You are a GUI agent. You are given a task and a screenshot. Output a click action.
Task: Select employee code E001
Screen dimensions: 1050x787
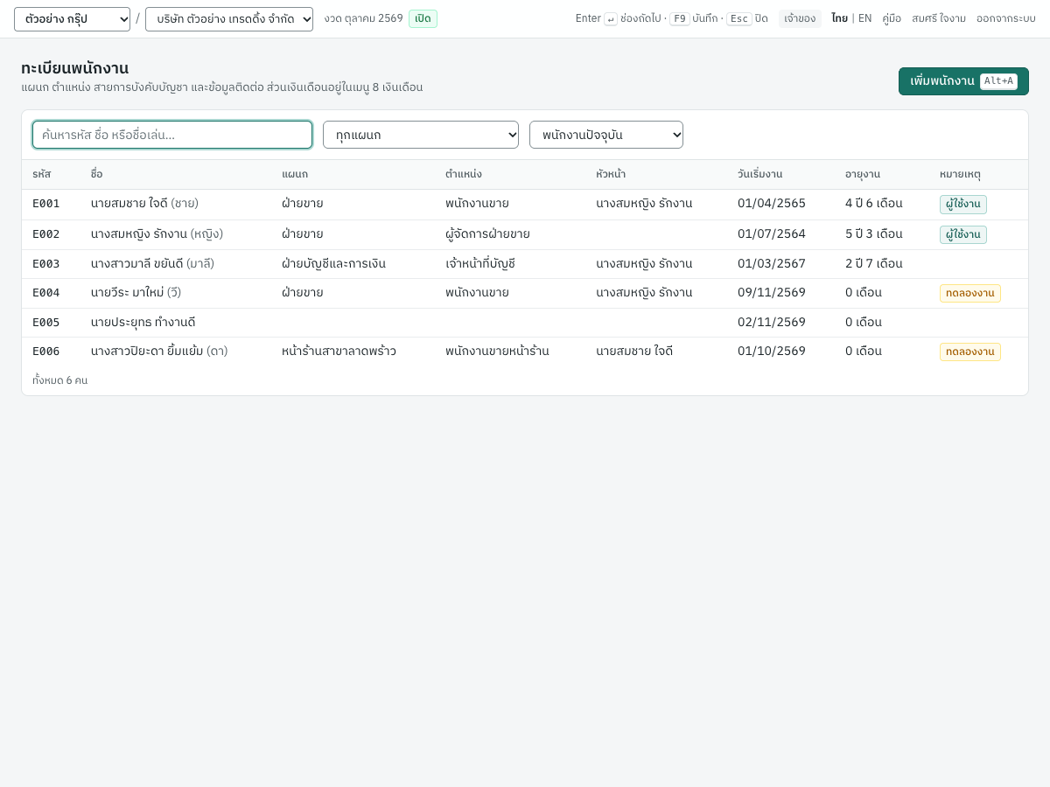pyautogui.click(x=46, y=204)
